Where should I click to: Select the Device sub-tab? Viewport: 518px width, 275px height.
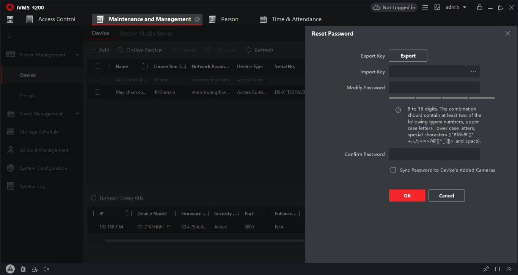click(100, 33)
